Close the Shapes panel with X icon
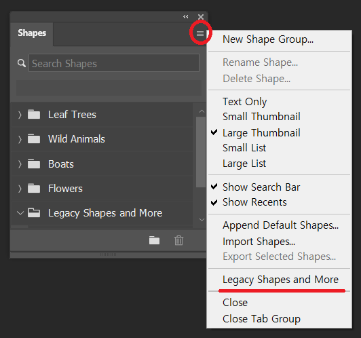361x338 pixels. (201, 17)
